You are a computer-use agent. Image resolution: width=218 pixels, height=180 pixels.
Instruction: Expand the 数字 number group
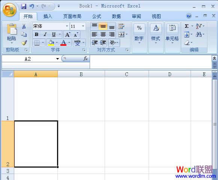[139, 37]
